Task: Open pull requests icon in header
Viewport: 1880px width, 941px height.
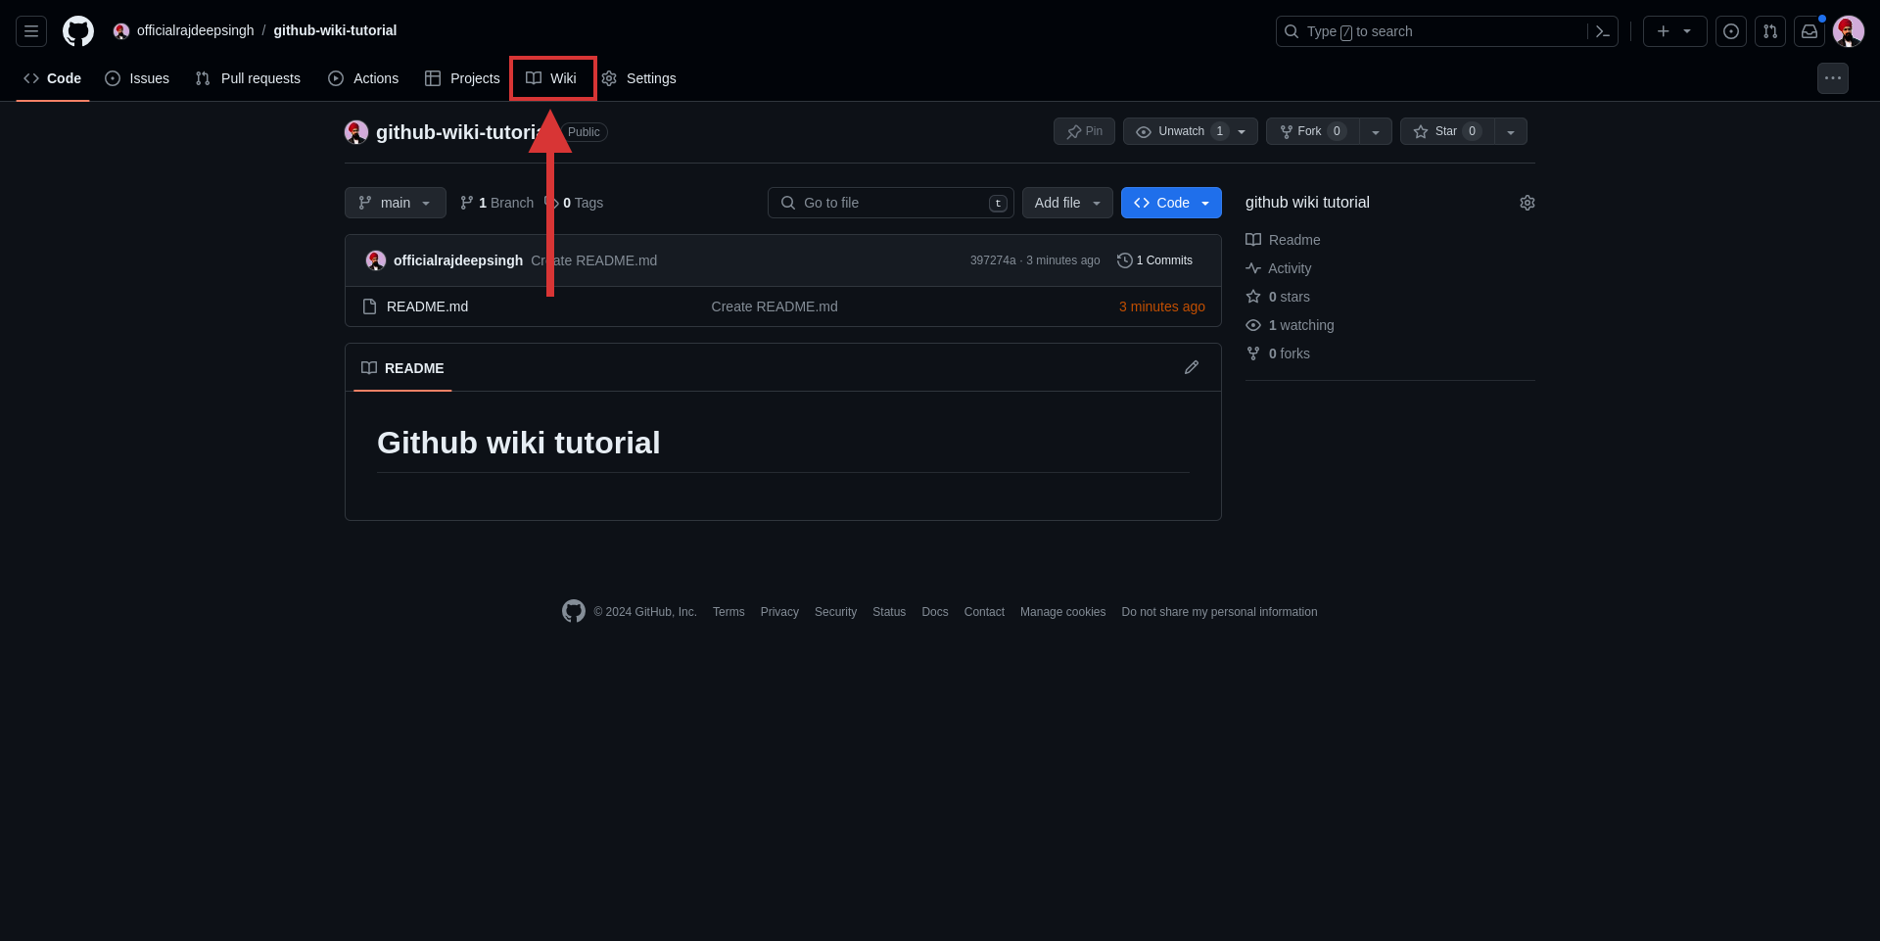Action: [1769, 31]
